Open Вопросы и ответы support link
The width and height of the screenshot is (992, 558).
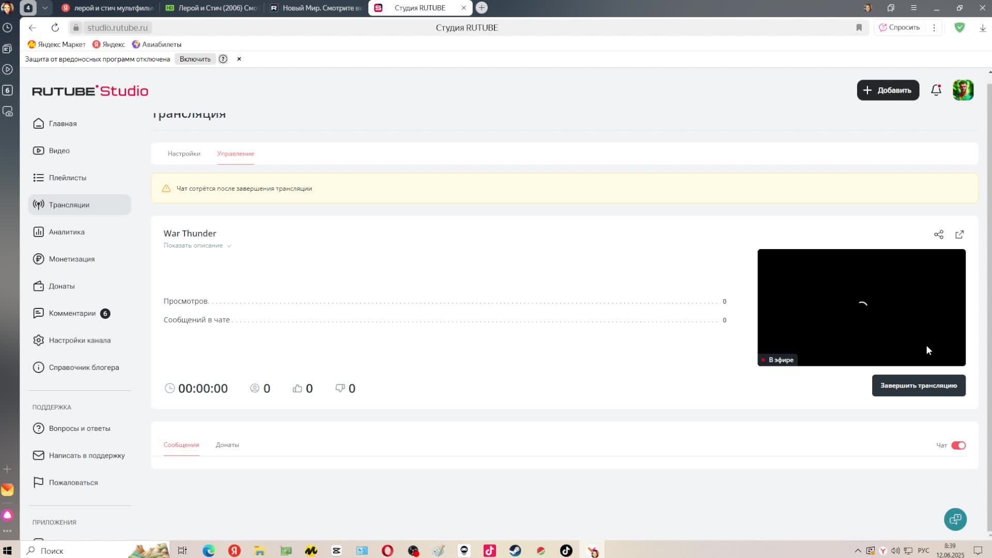point(79,428)
